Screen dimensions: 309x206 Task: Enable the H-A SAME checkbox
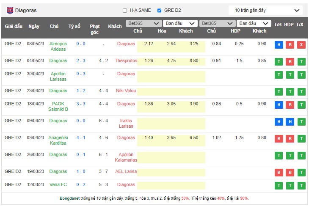click(125, 11)
